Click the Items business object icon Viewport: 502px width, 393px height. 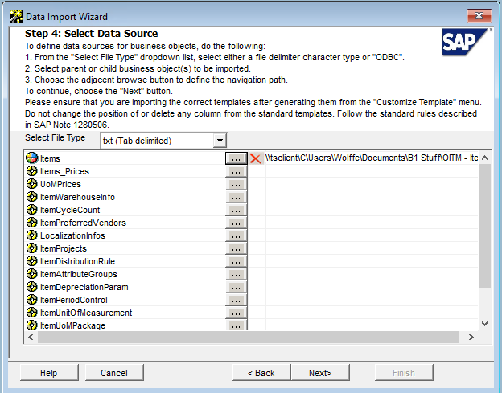pyautogui.click(x=31, y=158)
